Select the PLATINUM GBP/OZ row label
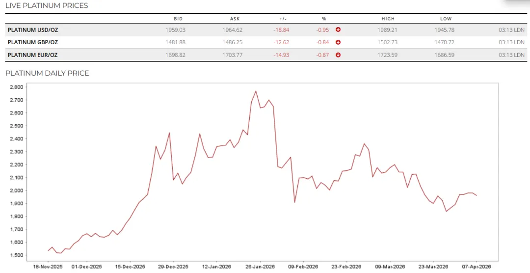530x273 pixels. [x=33, y=42]
